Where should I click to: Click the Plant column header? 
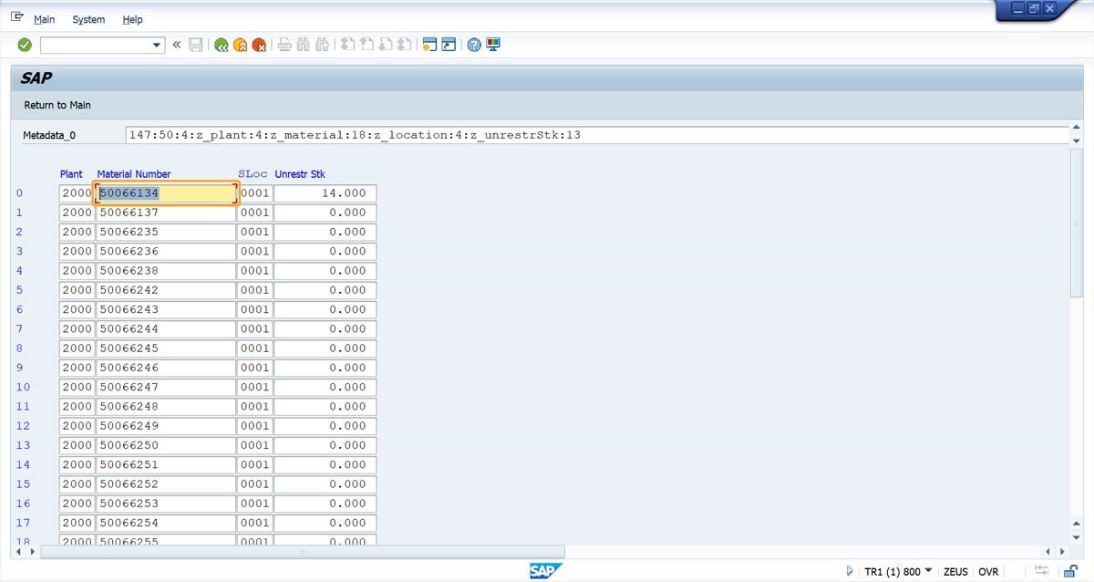[x=71, y=174]
